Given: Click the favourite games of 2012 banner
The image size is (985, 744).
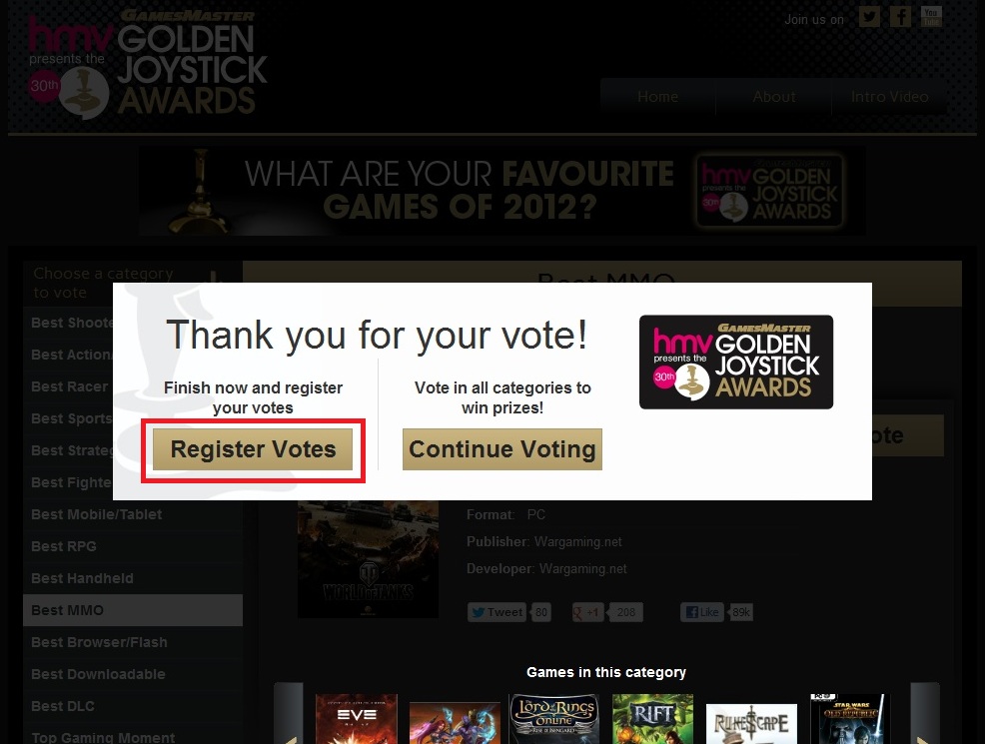Looking at the screenshot, I should tap(501, 191).
